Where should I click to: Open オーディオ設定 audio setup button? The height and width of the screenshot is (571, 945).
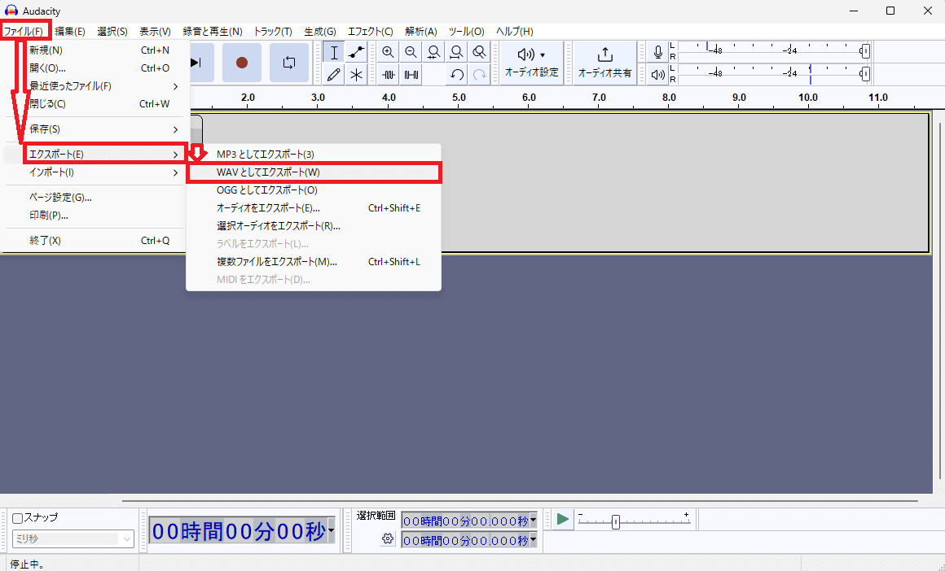pos(531,63)
